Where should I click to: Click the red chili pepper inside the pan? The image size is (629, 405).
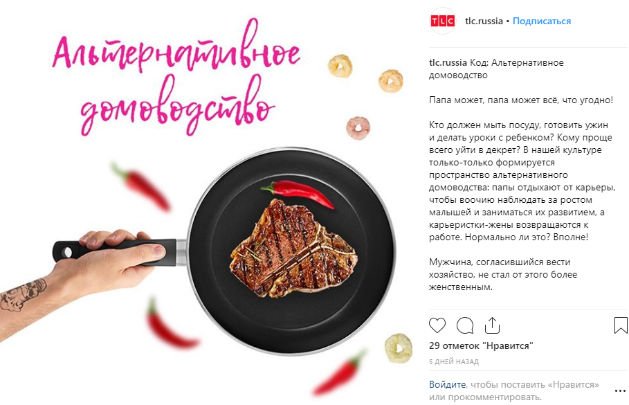[298, 192]
